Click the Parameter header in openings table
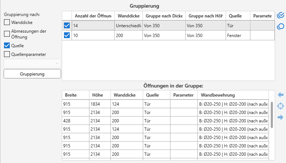The width and height of the screenshot is (286, 163). pos(184,95)
